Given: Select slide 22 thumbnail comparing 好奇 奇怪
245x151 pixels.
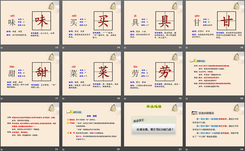Looking at the screenshot, I should [92, 124].
